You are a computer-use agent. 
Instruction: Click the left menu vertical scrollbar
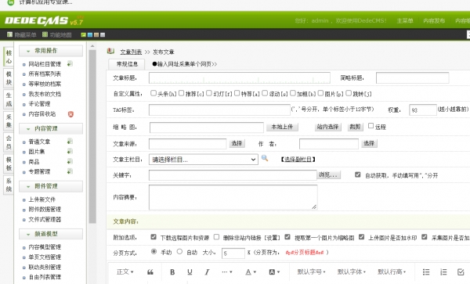pos(92,136)
